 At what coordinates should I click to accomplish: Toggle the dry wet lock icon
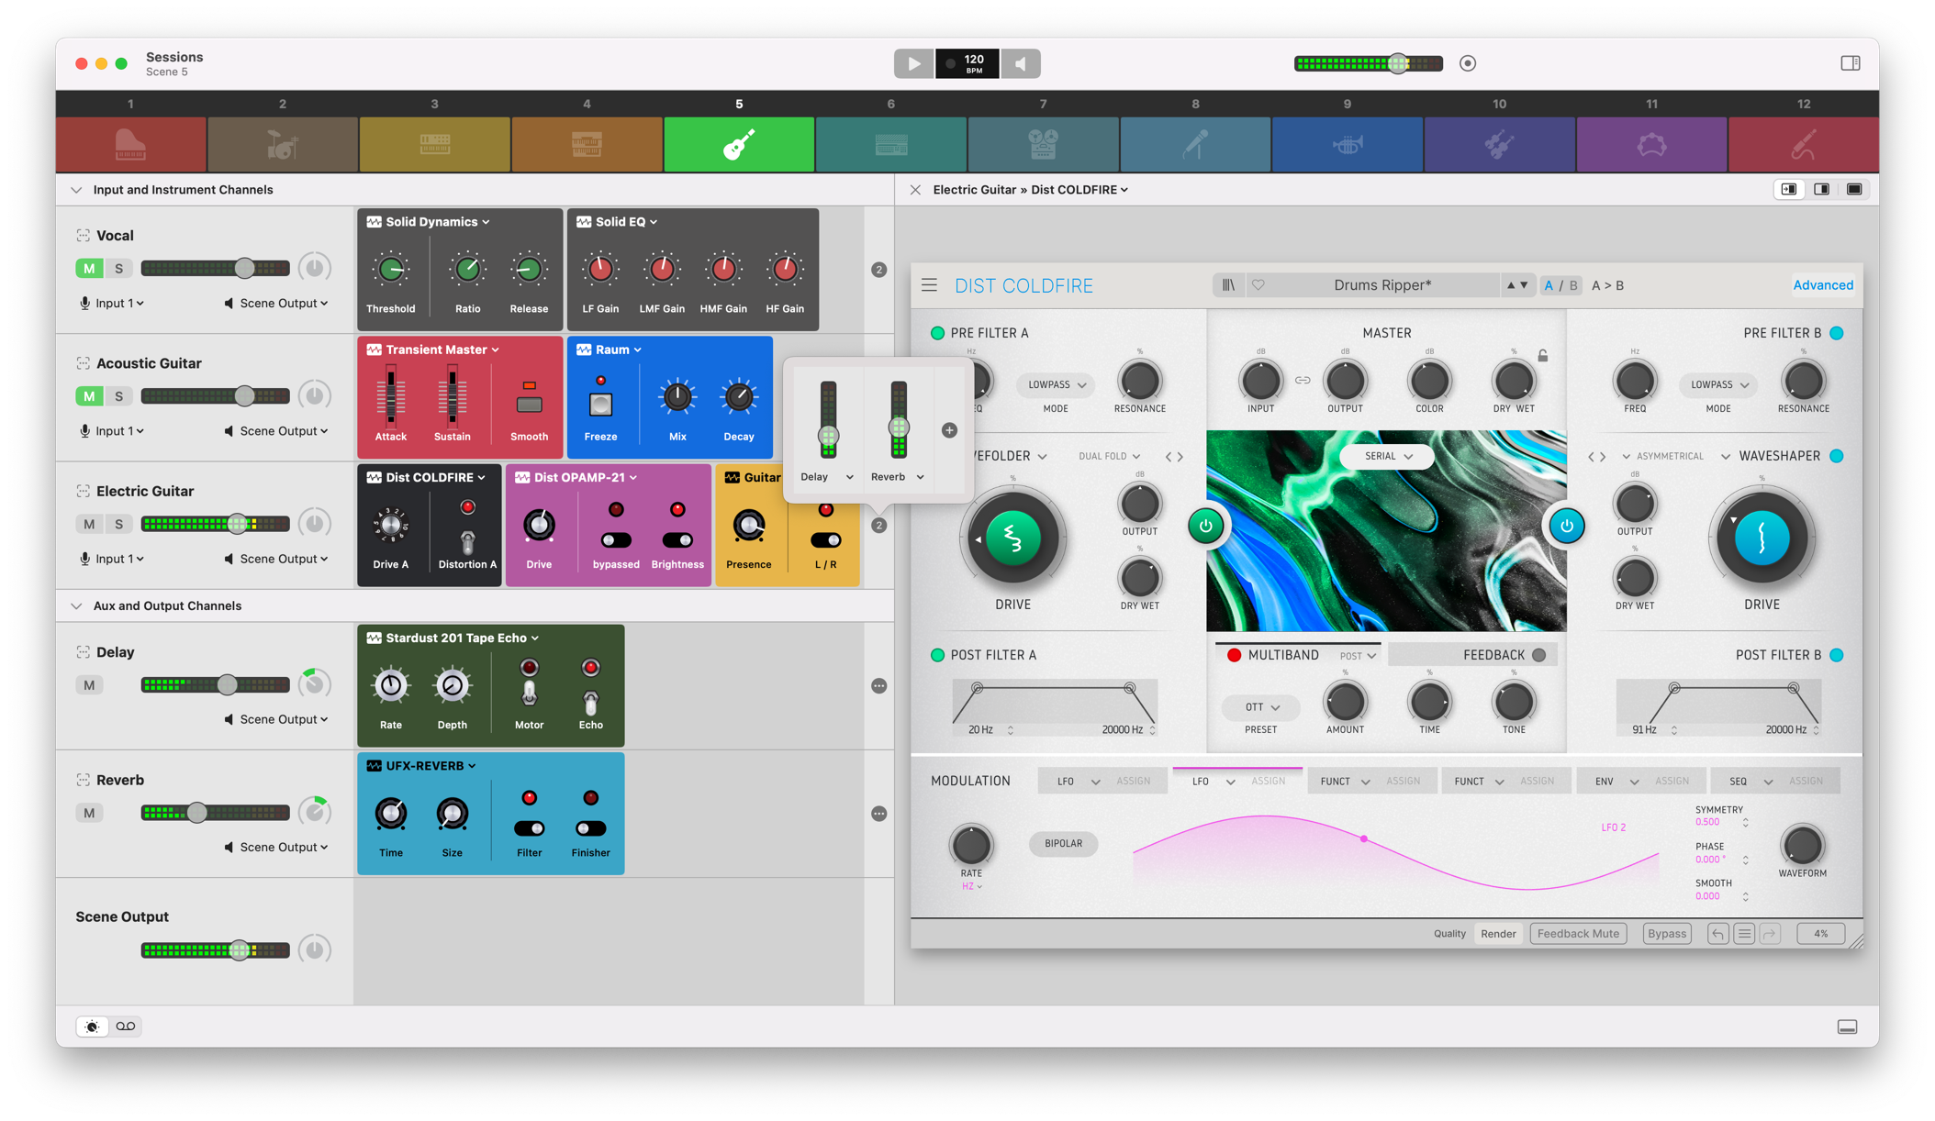tap(1543, 355)
